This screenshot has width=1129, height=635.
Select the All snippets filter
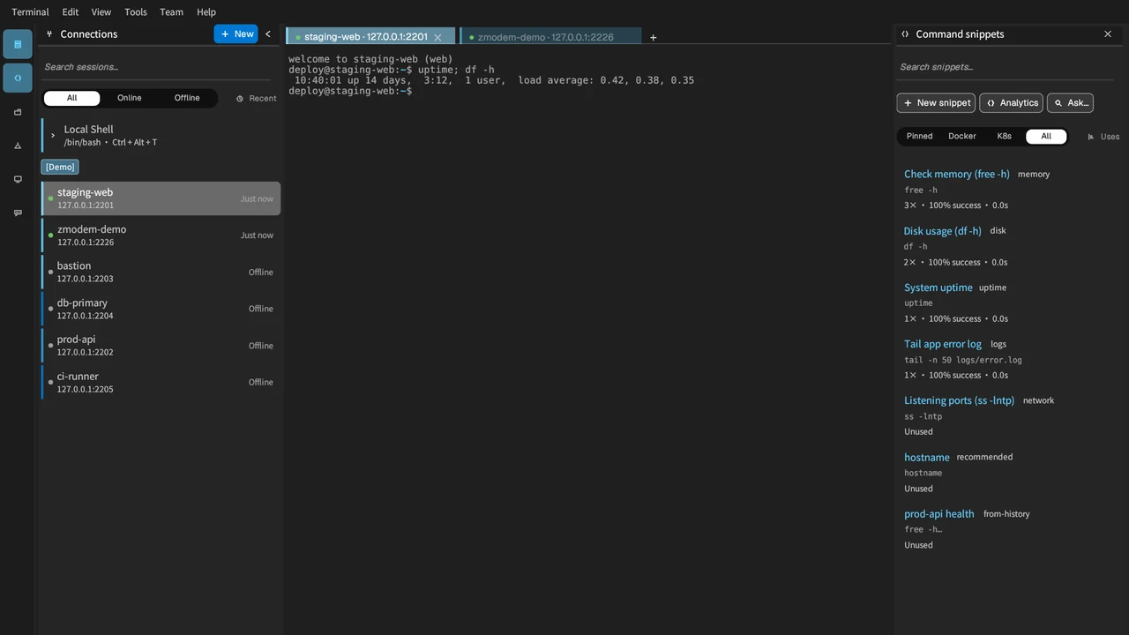coord(1046,136)
